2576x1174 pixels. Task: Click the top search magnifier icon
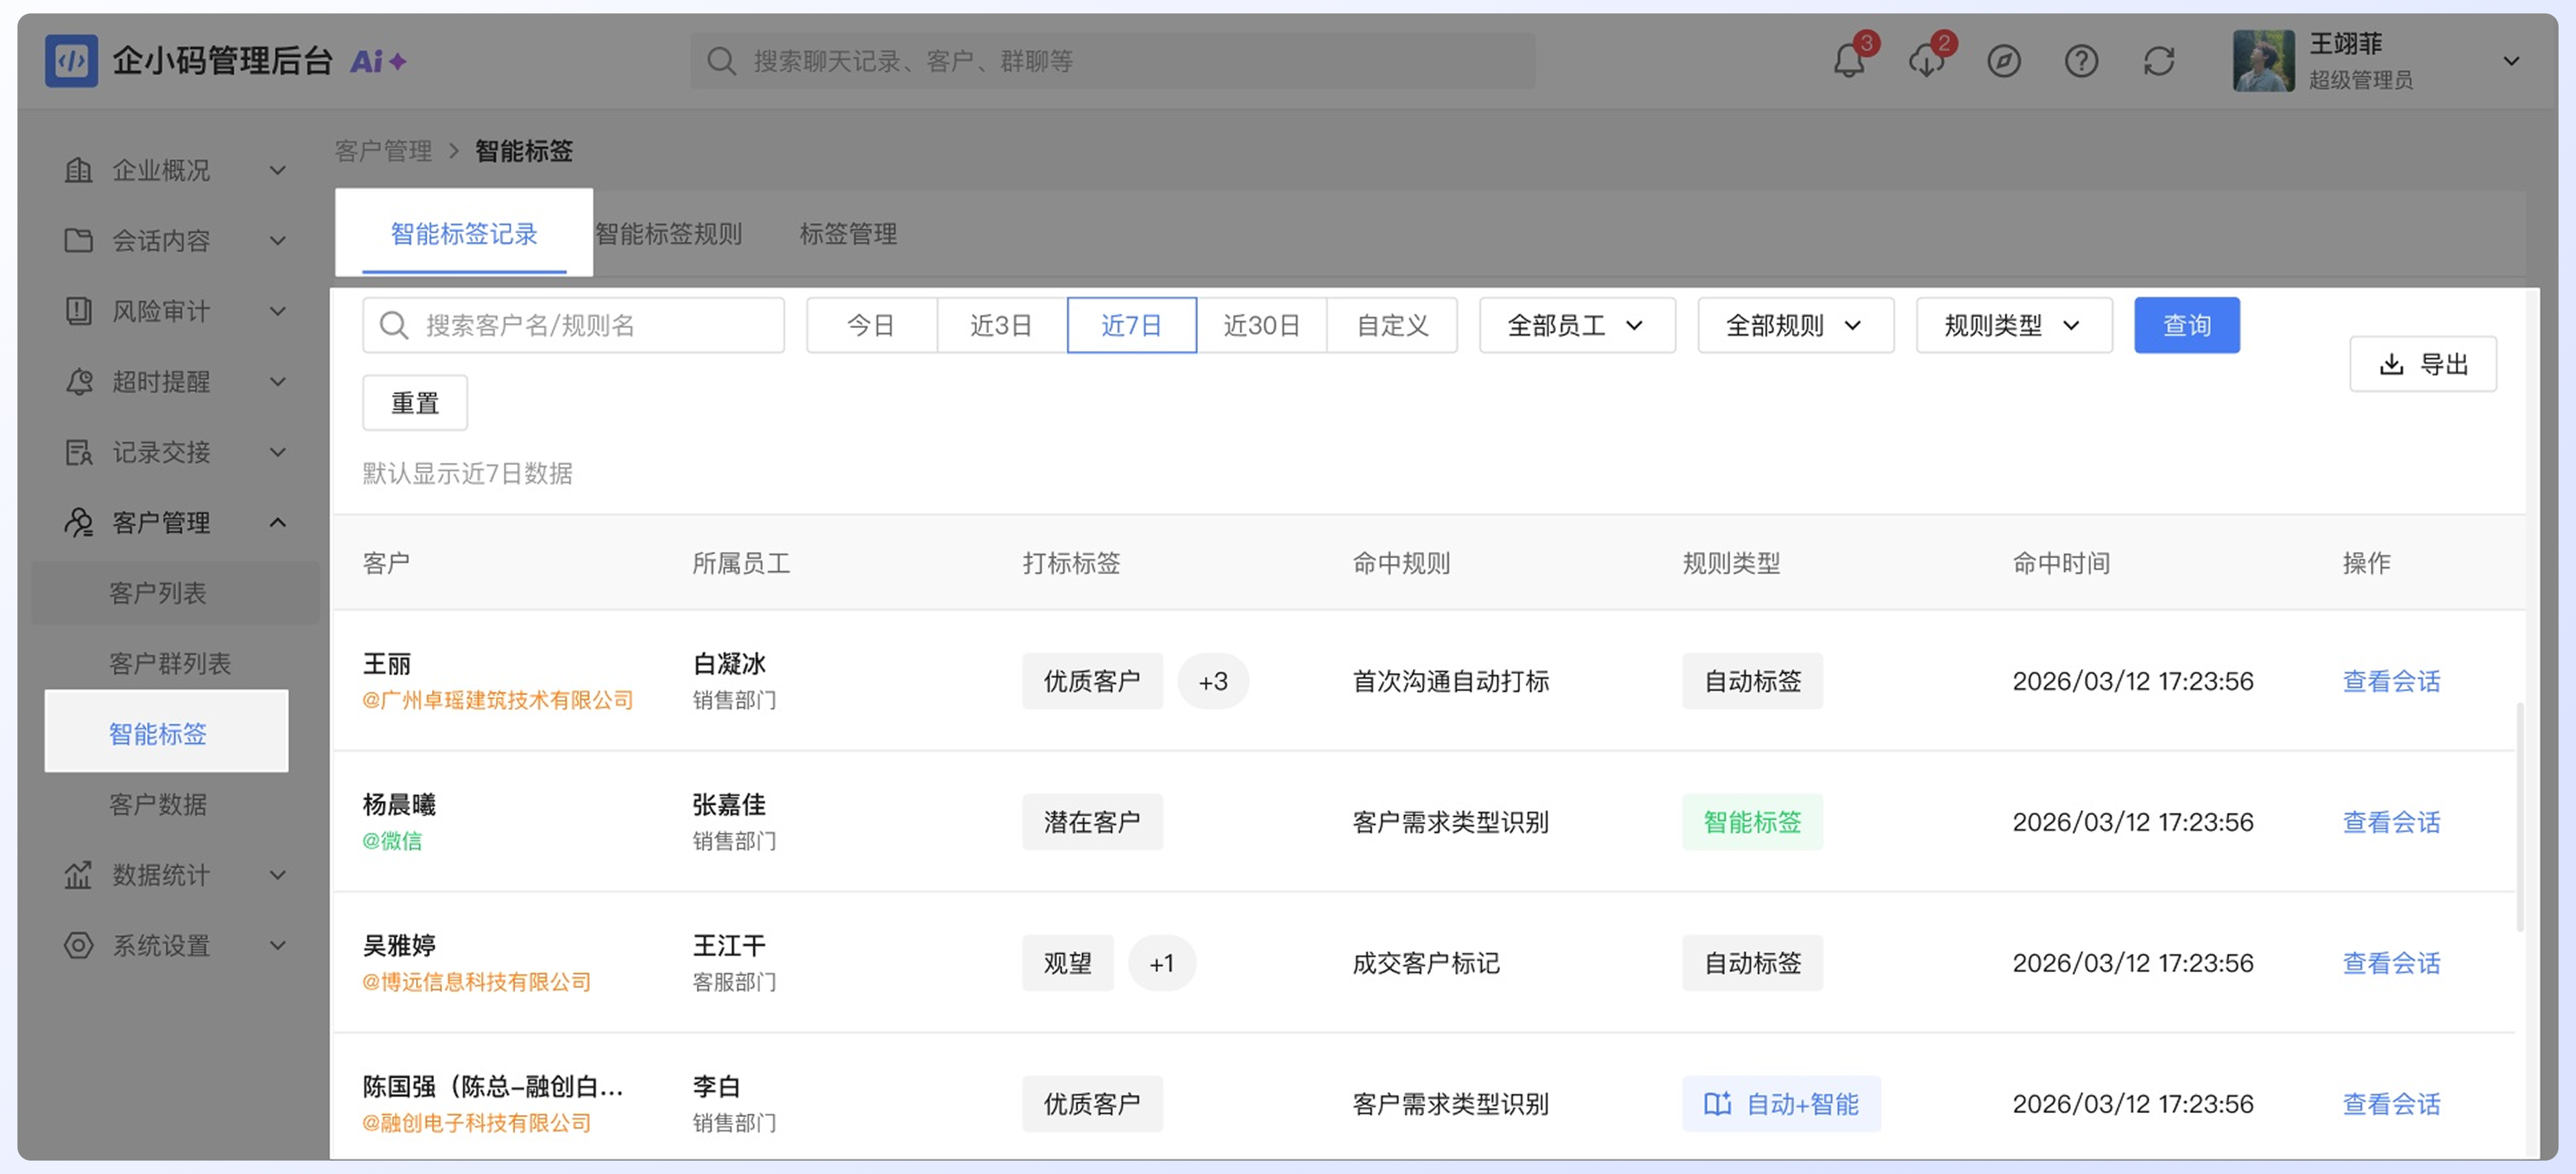point(720,61)
